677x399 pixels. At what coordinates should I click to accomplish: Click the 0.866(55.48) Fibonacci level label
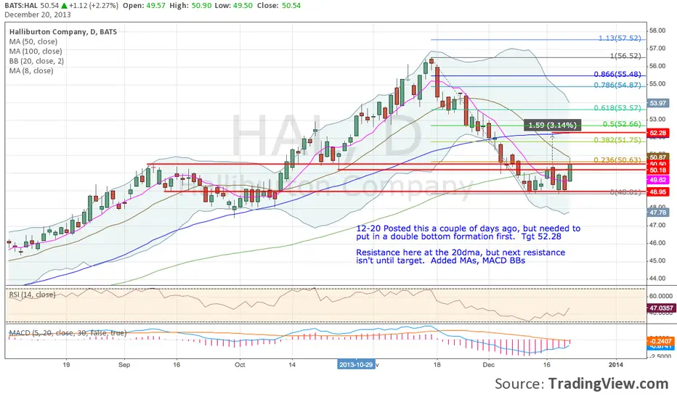pos(617,74)
